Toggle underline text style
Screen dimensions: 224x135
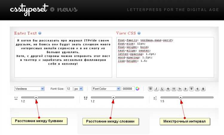(x=162, y=89)
